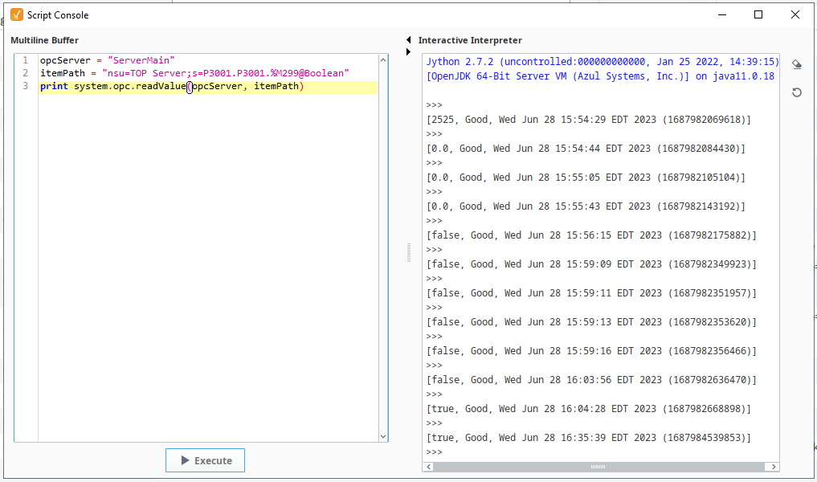Click the 0.0 output at 15:54:44
Viewport: 817px width, 482px height.
tap(586, 149)
